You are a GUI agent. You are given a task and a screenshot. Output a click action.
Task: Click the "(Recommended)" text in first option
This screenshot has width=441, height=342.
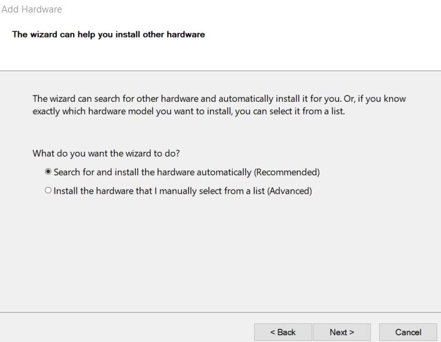(x=287, y=172)
